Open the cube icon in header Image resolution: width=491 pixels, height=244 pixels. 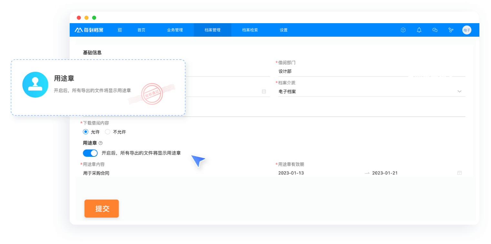(x=403, y=30)
